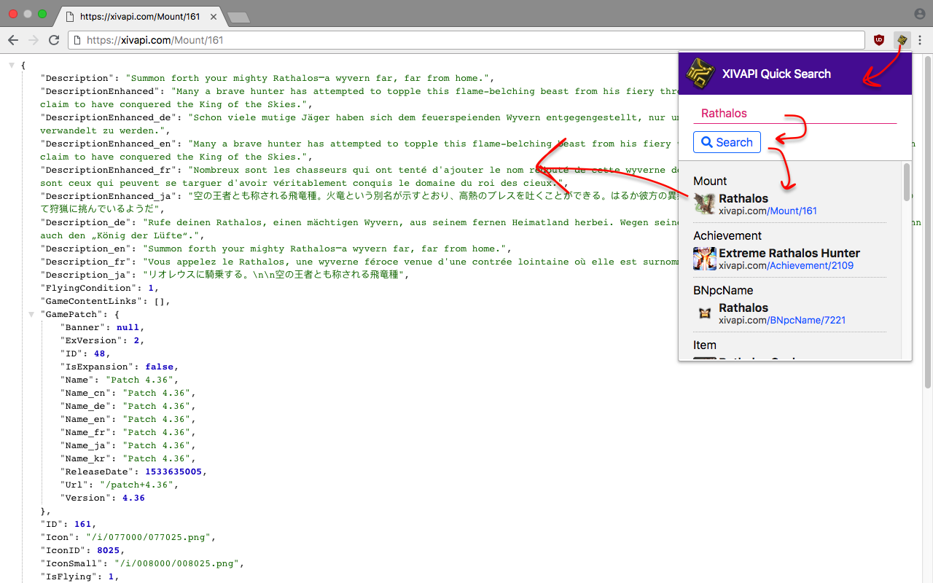Viewport: 933px width, 583px height.
Task: Click the popup results scrollbar
Action: pos(907,182)
